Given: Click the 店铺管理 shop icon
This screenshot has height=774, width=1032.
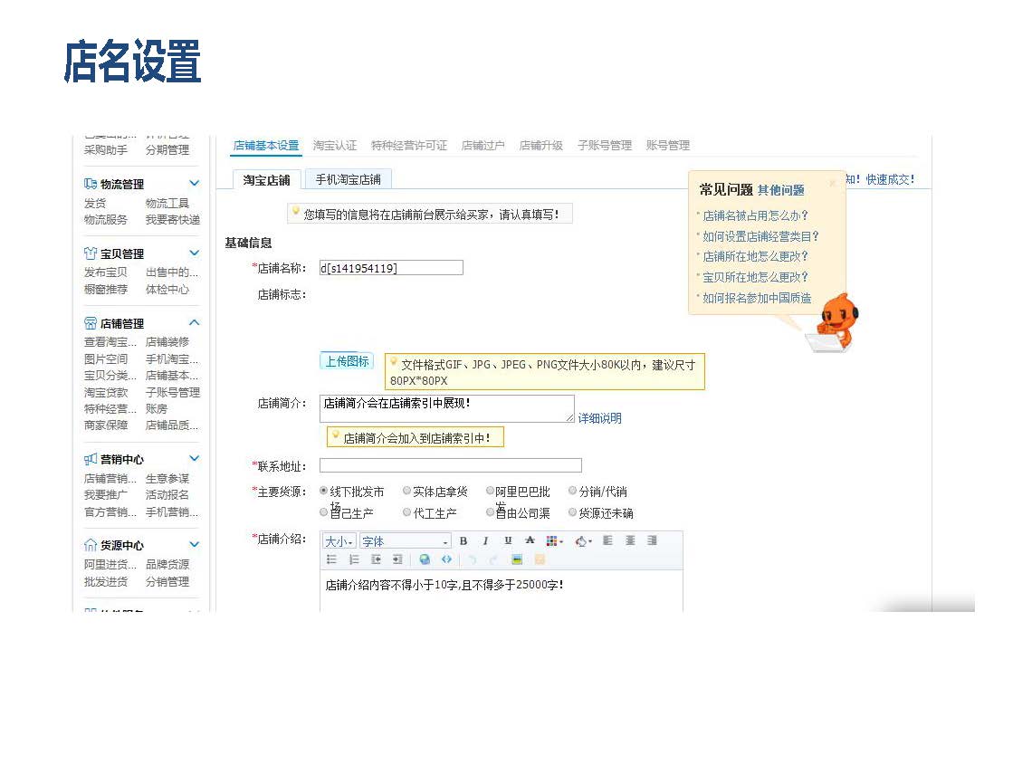Looking at the screenshot, I should (91, 323).
